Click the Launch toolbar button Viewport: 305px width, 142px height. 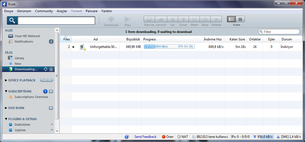(161, 19)
